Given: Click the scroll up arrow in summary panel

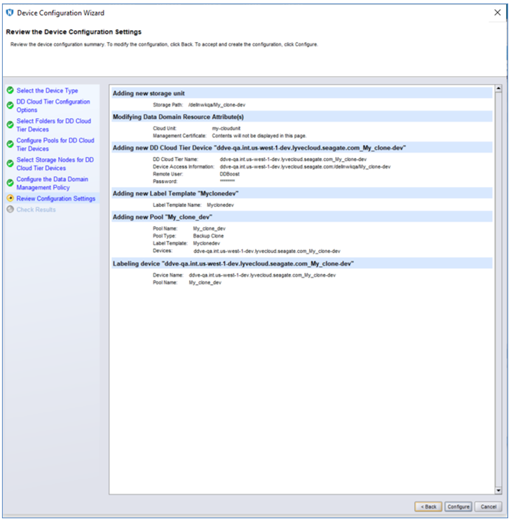Looking at the screenshot, I should point(498,89).
